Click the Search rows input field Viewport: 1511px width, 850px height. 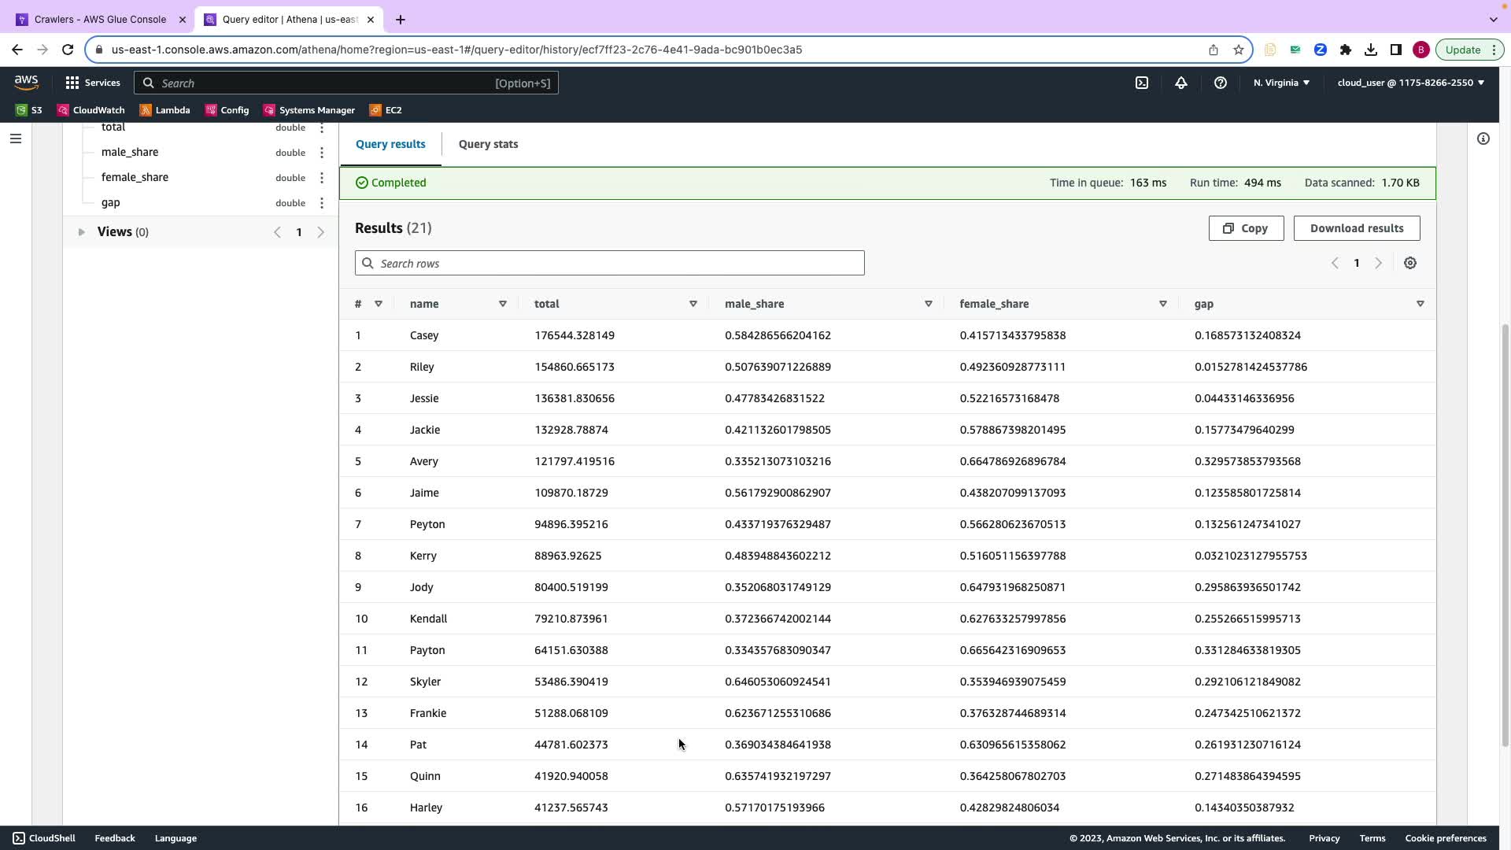610,264
